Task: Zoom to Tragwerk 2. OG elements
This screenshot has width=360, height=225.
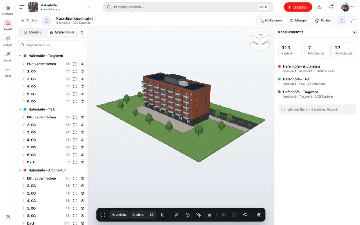Action: (75, 71)
